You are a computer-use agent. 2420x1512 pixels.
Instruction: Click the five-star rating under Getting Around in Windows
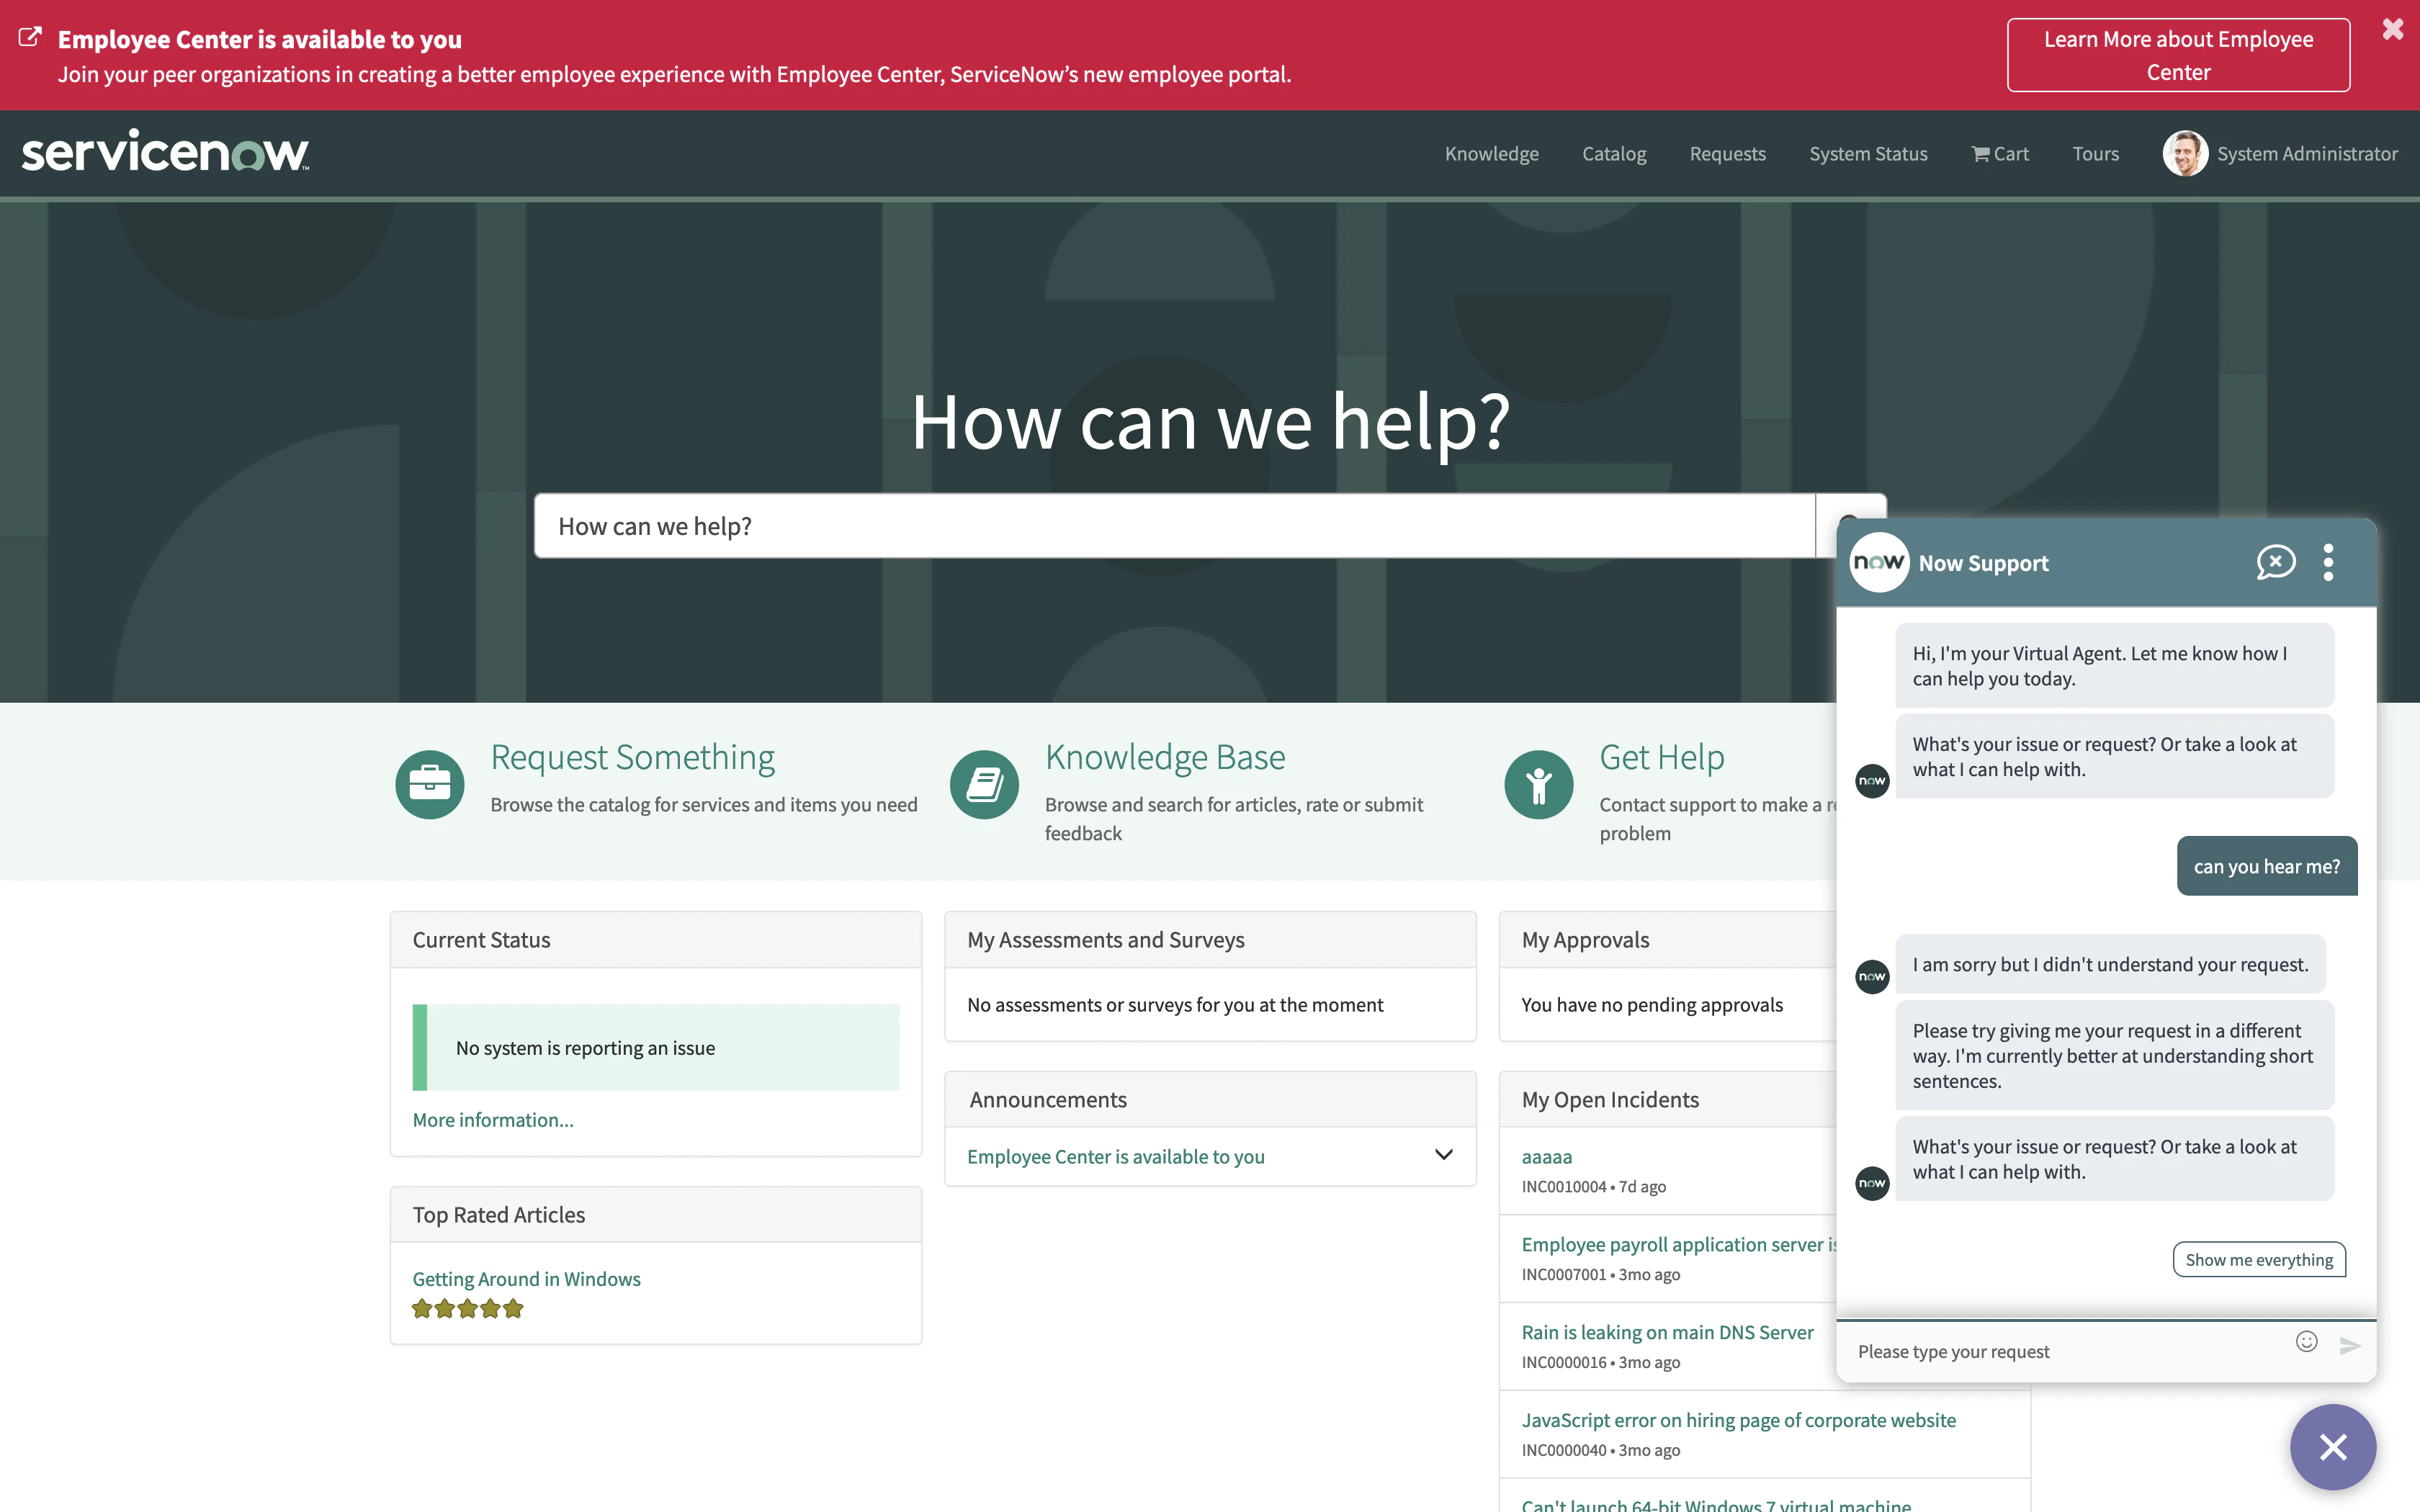point(468,1309)
